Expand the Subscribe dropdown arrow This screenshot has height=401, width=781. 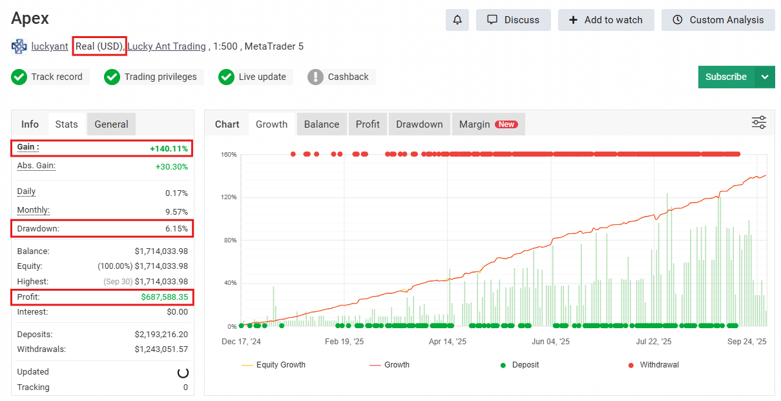pyautogui.click(x=765, y=77)
